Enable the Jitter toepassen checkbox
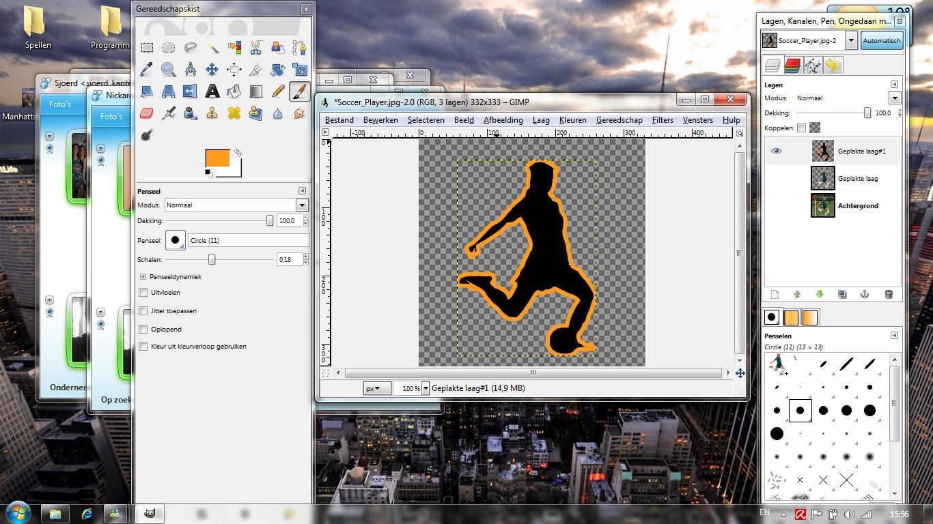The width and height of the screenshot is (933, 524). point(143,310)
